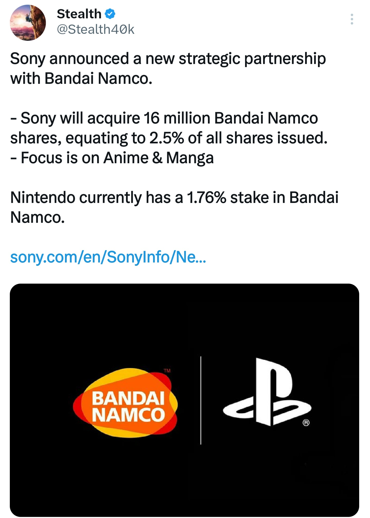Click the "Nintendo currently has a 1.76% stake" line
This screenshot has width=370, height=518.
[174, 198]
